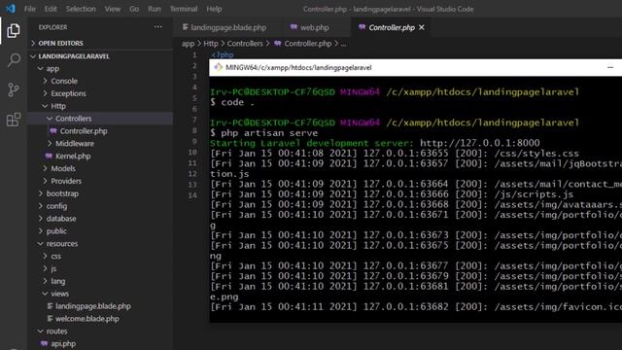Open the Terminal menu

184,9
